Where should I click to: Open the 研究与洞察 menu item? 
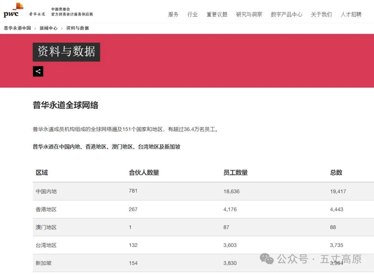249,15
